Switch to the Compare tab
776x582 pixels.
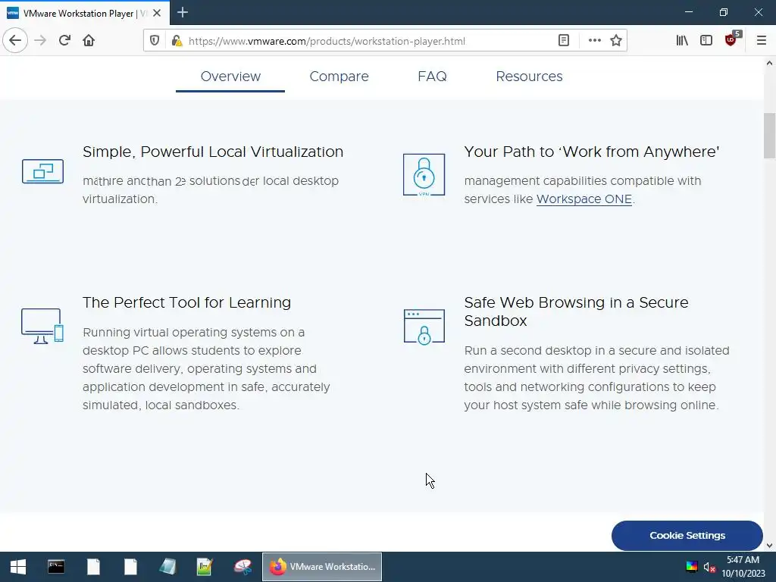click(x=339, y=77)
